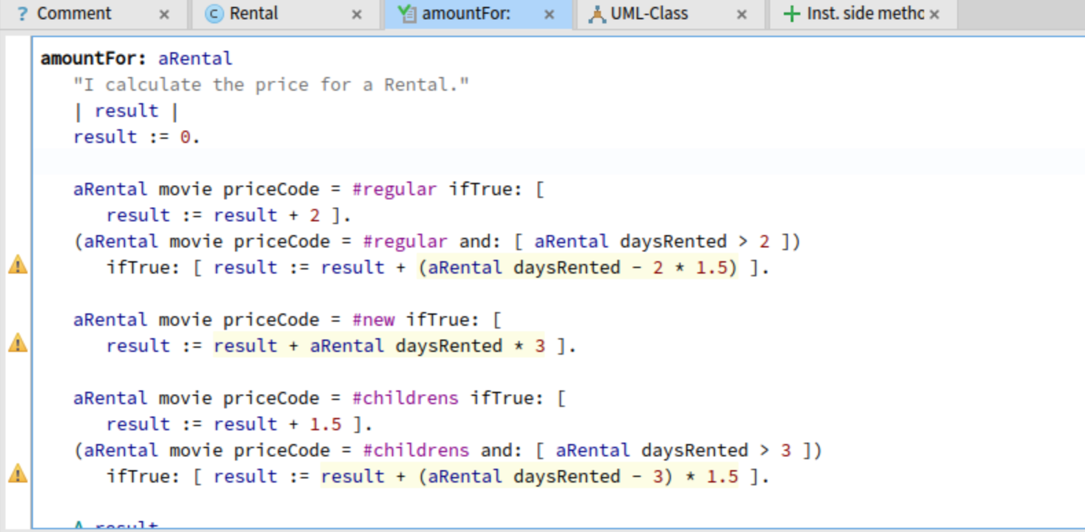Close the Comment tab
This screenshot has height=532, width=1085.
coord(164,14)
